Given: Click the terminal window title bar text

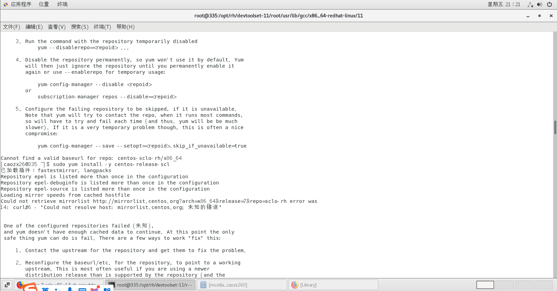Looking at the screenshot, I should pyautogui.click(x=278, y=16).
